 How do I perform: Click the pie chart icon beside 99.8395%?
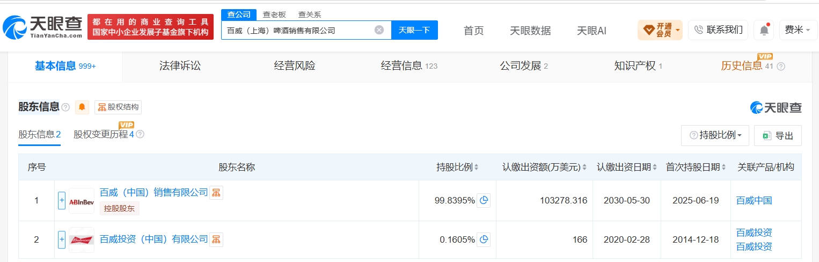coord(484,200)
